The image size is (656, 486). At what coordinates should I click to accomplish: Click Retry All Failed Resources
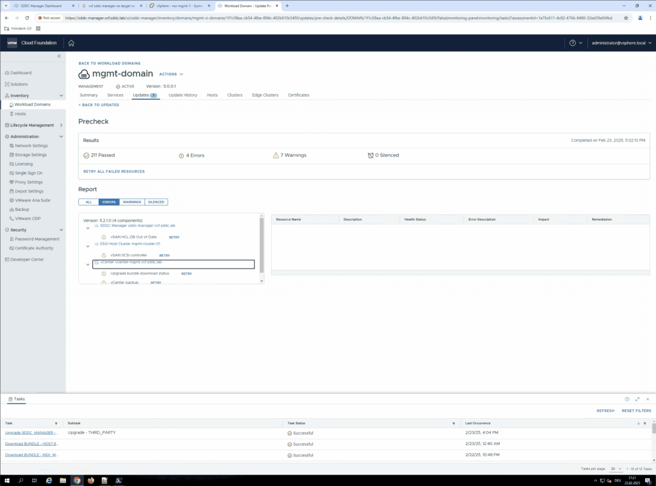coord(114,171)
